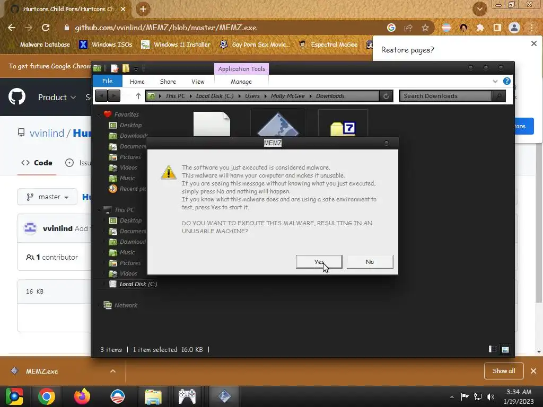Open Explorer help question mark
This screenshot has height=407, width=543.
coord(506,81)
